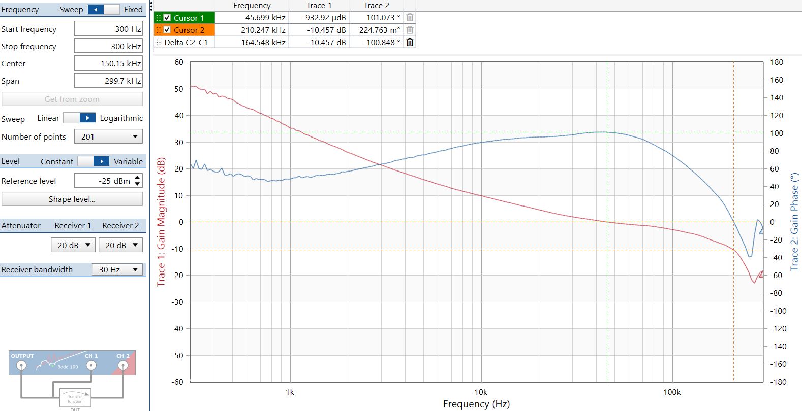Click Cursor 1 frequency value 45.699 kHz

tap(265, 18)
